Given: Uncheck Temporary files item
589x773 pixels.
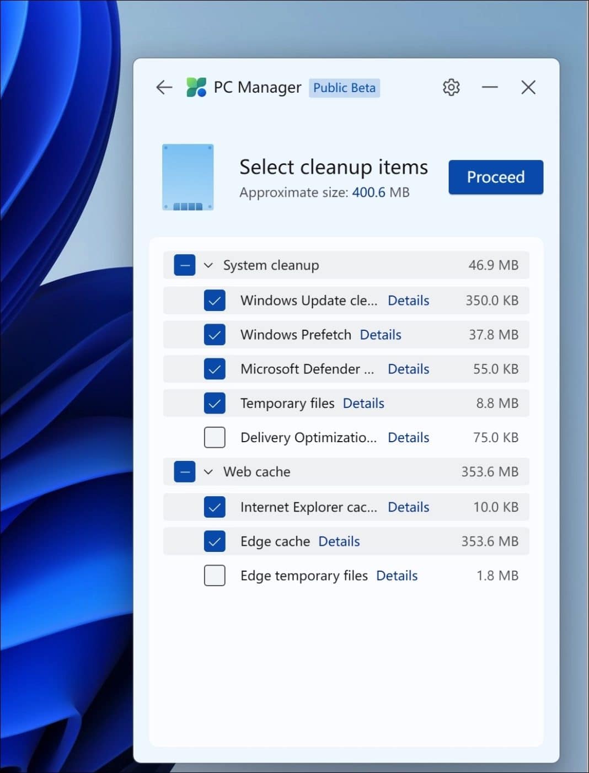Looking at the screenshot, I should (215, 403).
